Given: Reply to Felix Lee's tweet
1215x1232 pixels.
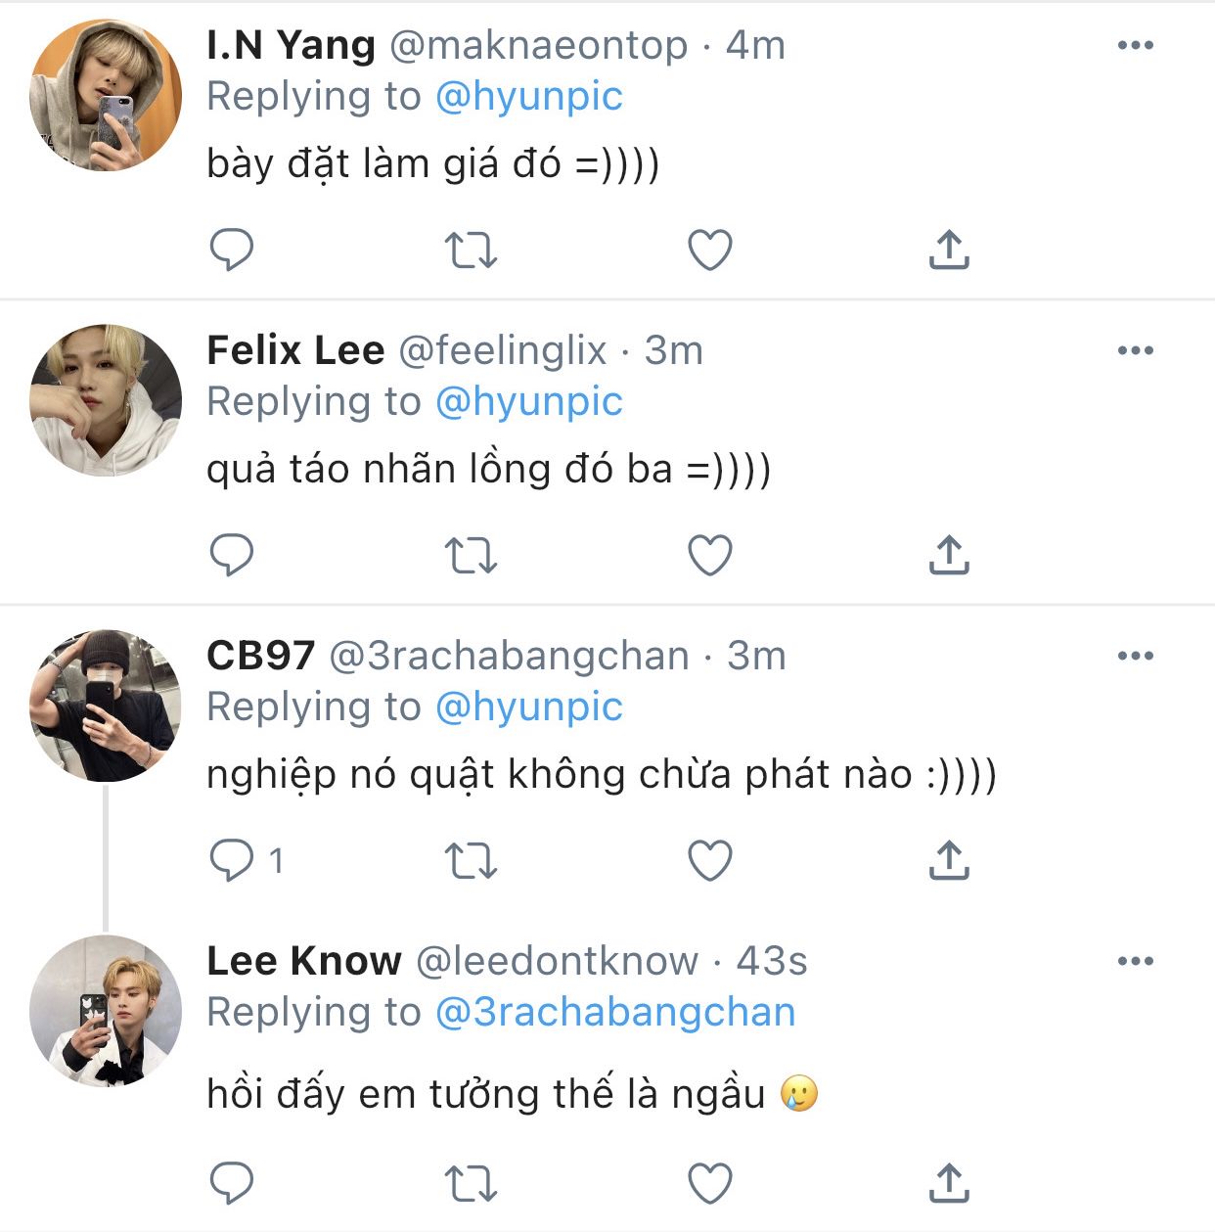Looking at the screenshot, I should pos(232,556).
